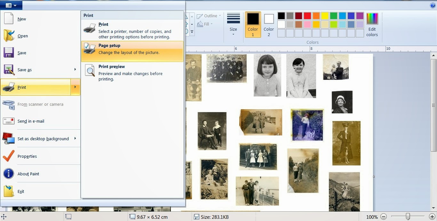This screenshot has width=437, height=221.
Task: Pick the orange color swatch
Action: (316, 16)
